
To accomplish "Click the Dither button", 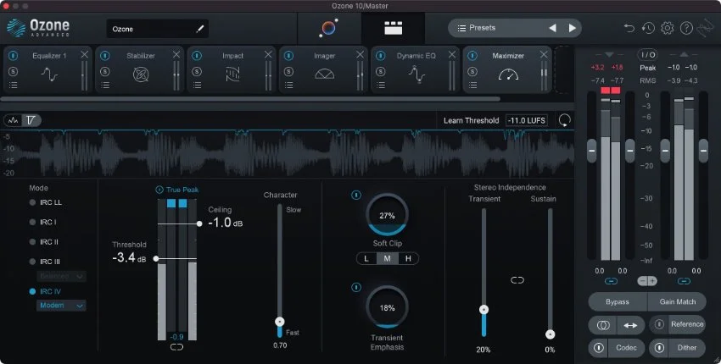I will [687, 347].
